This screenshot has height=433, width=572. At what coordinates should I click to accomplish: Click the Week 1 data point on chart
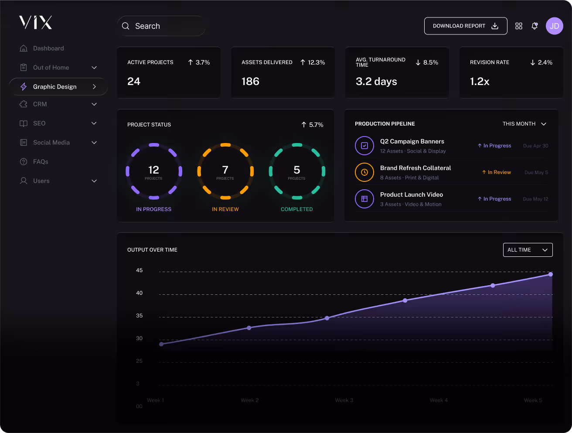(161, 344)
